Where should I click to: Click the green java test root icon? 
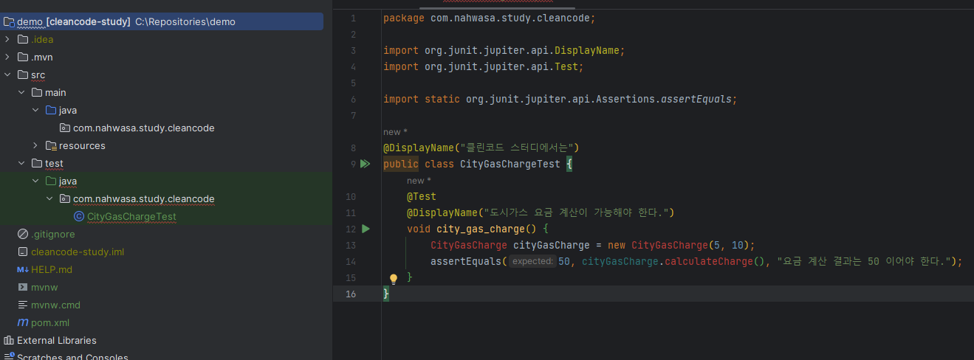(x=51, y=181)
